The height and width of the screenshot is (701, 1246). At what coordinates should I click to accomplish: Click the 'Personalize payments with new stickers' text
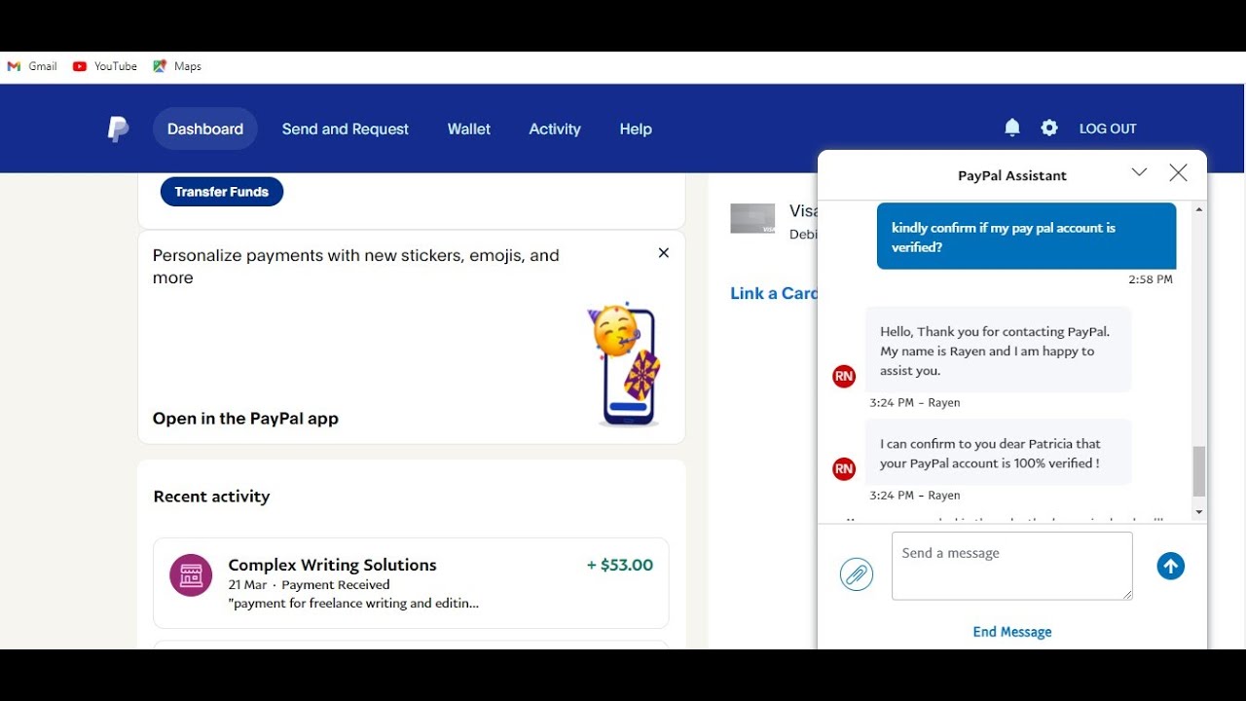click(356, 266)
